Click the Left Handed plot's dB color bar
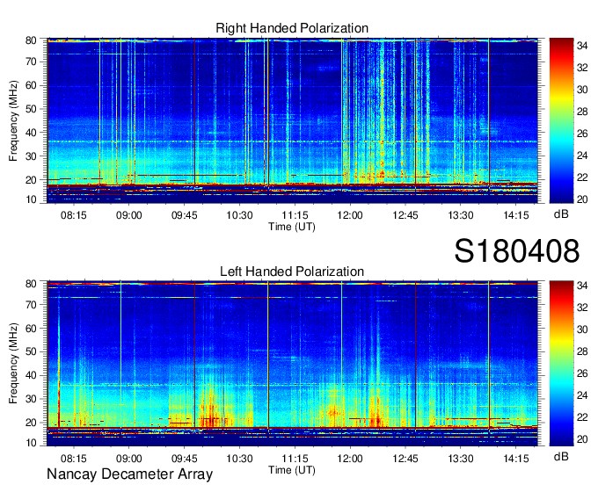598x485 pixels. click(561, 364)
